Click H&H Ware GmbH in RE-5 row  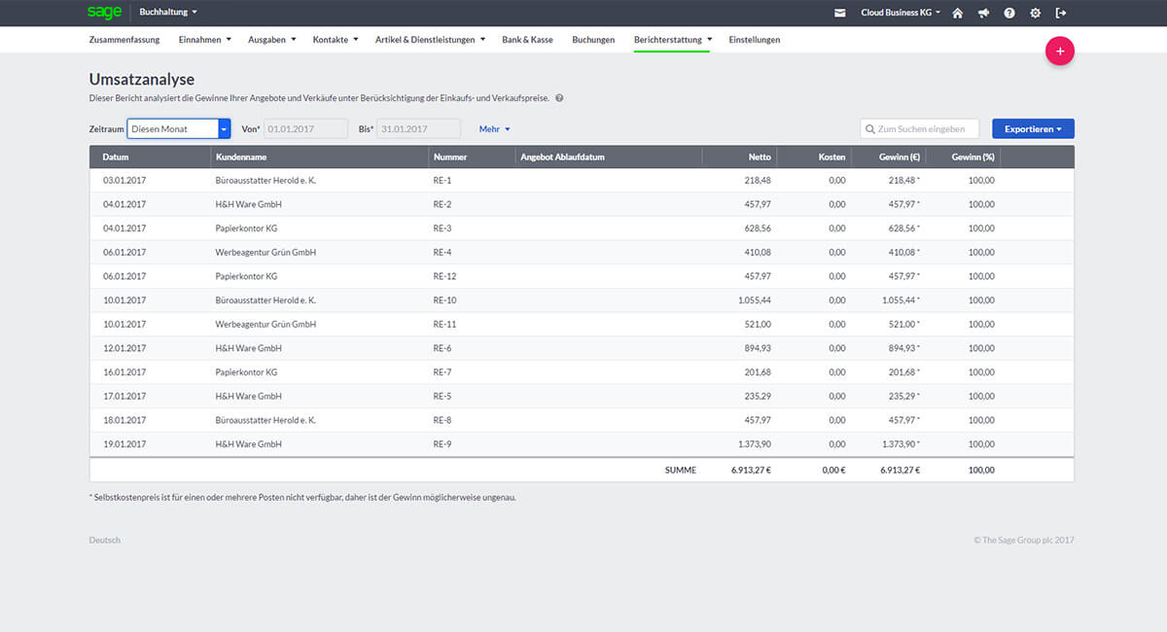coord(248,397)
